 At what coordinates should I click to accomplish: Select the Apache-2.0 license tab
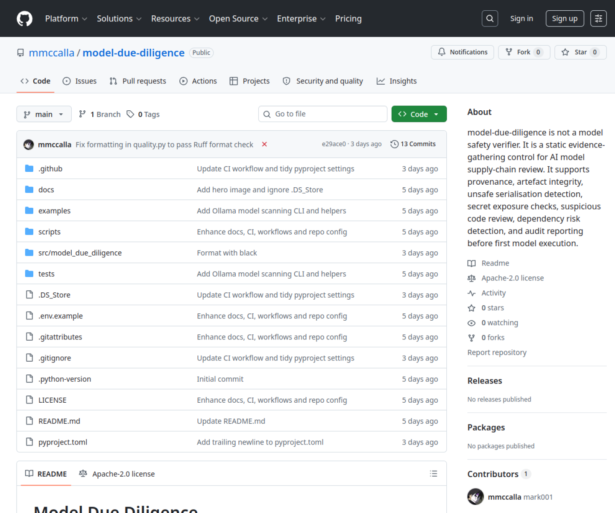coord(117,474)
